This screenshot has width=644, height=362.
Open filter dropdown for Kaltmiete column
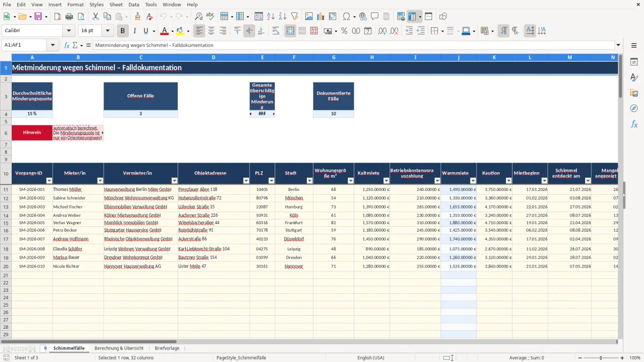click(386, 181)
